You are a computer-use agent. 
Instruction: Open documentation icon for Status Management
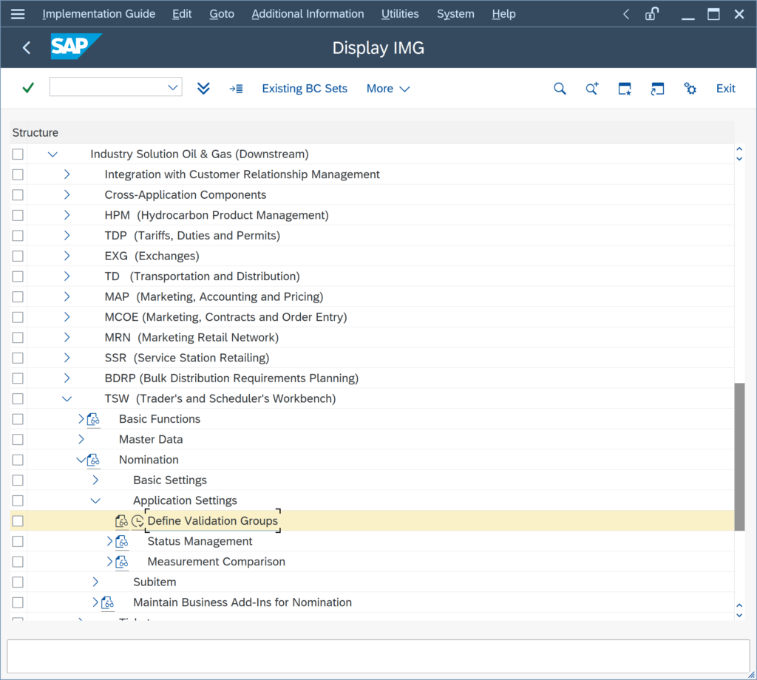click(x=122, y=542)
